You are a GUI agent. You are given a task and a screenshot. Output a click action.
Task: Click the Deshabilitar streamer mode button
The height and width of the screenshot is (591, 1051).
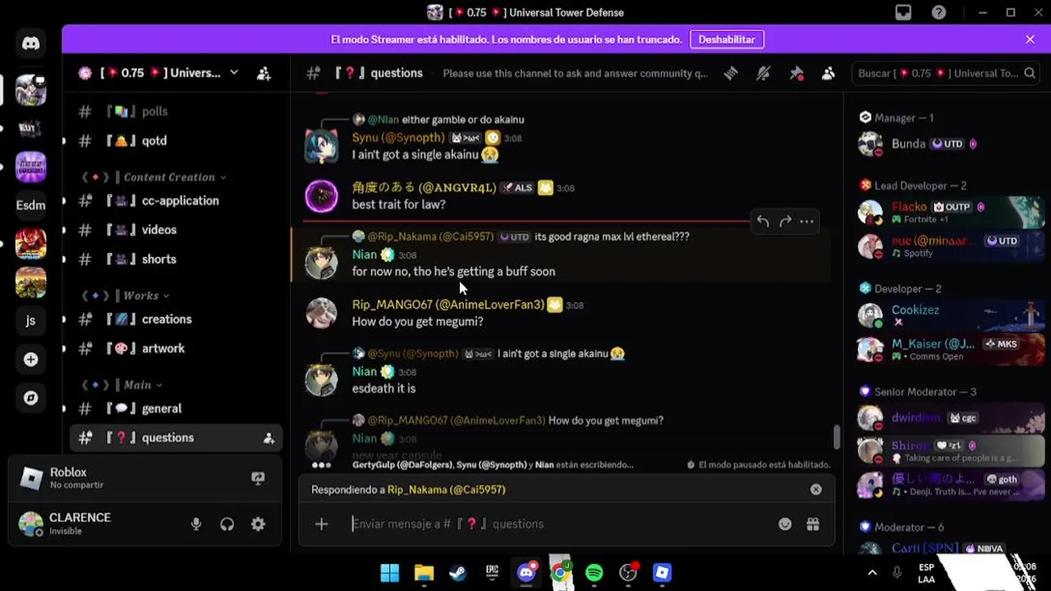727,39
